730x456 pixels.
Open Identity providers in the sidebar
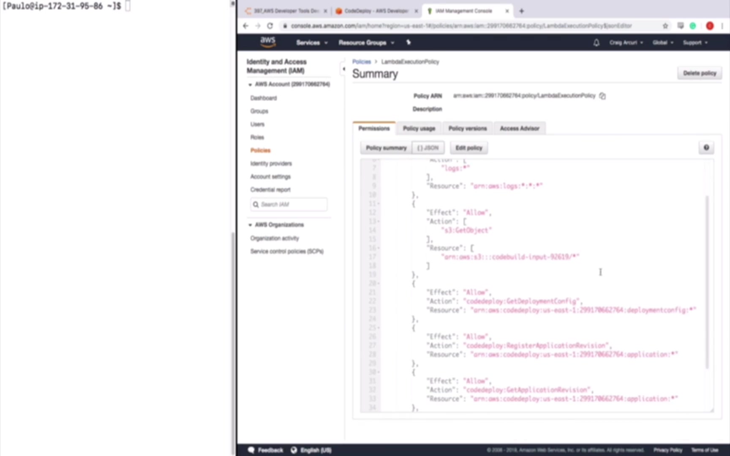[x=271, y=163]
